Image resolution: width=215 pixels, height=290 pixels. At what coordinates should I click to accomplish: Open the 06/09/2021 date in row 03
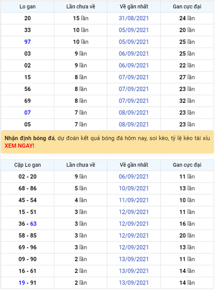point(133,54)
